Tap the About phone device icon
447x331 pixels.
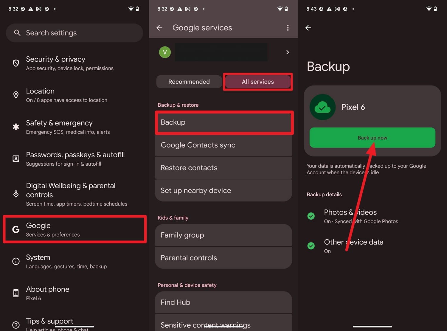[16, 293]
